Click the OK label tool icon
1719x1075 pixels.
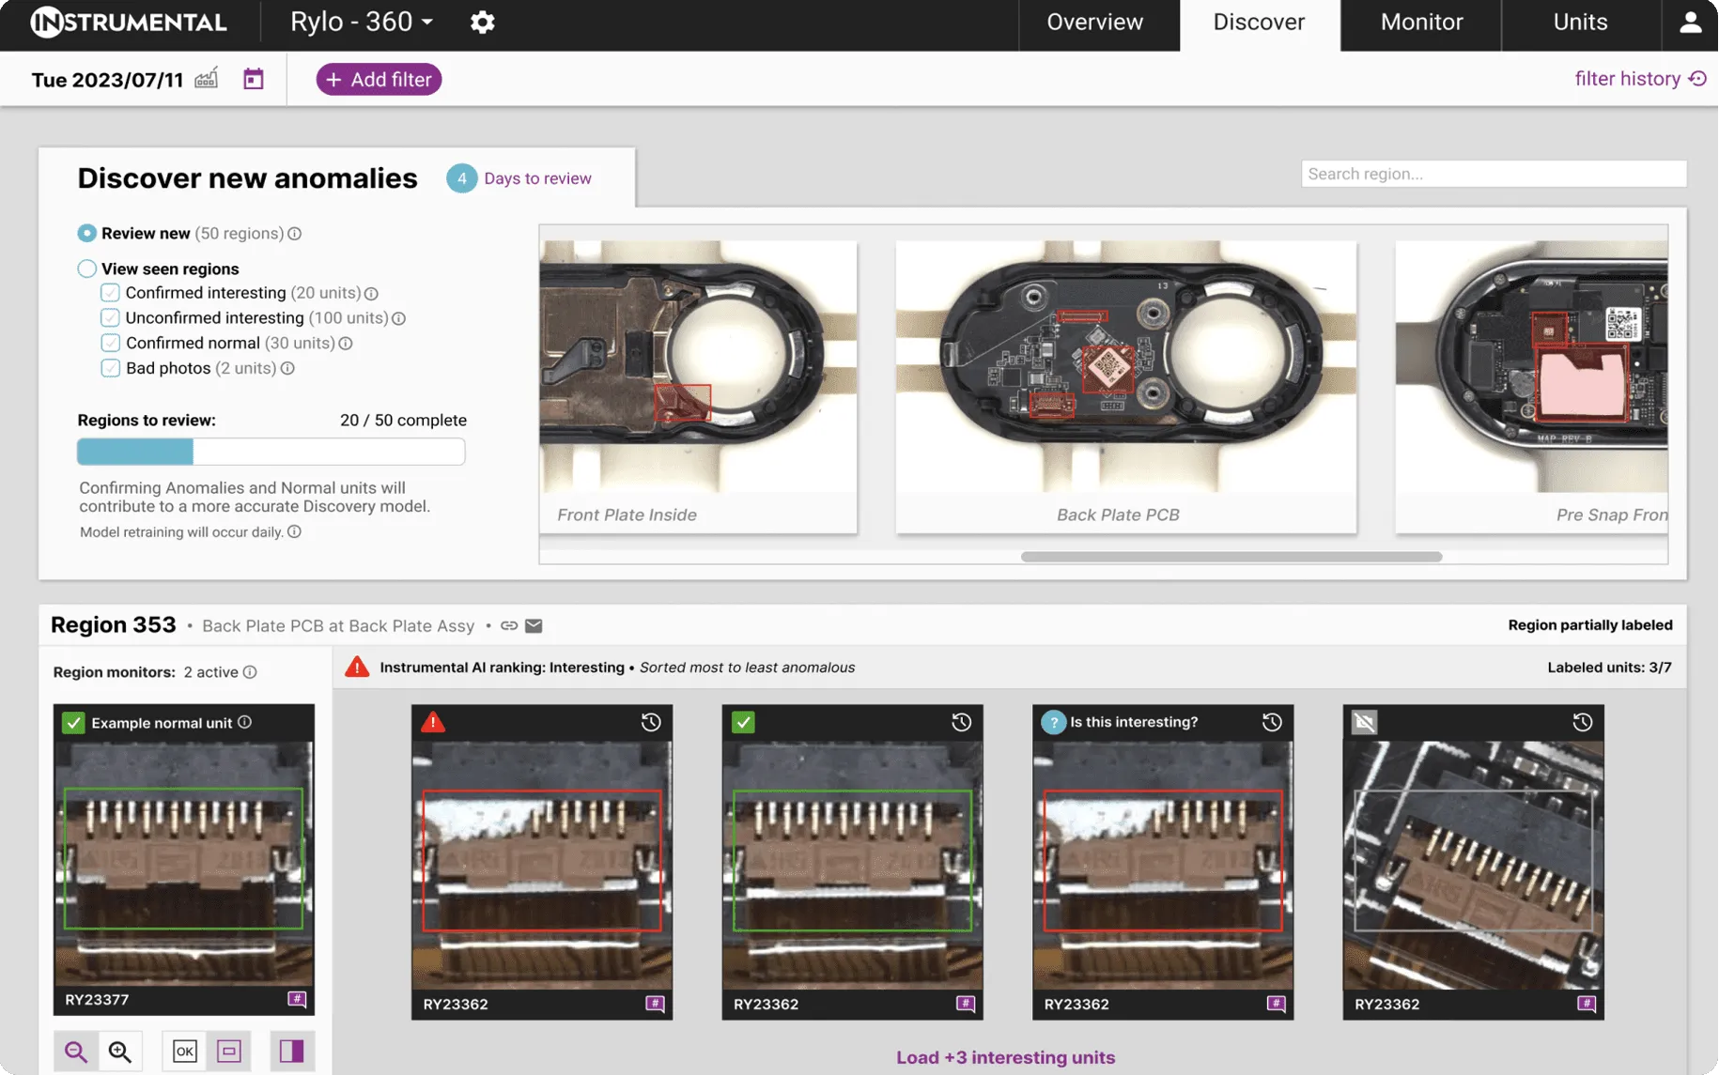(x=184, y=1051)
